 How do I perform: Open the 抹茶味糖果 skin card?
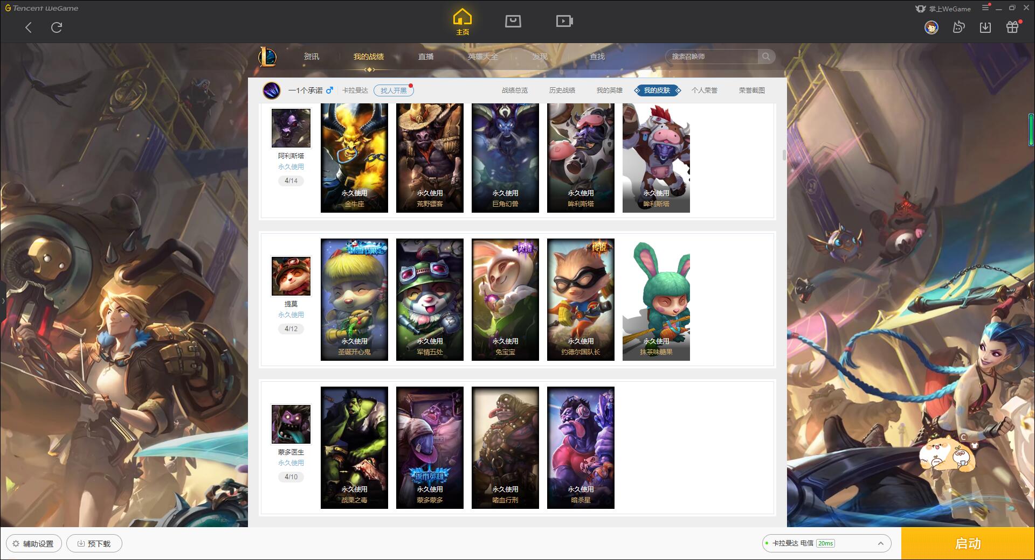[x=656, y=299]
